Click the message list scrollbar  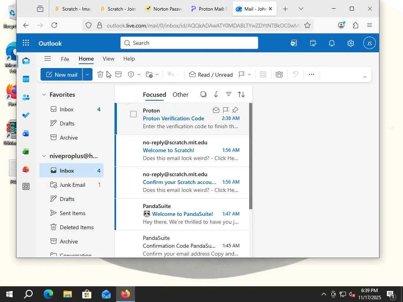tap(251, 156)
